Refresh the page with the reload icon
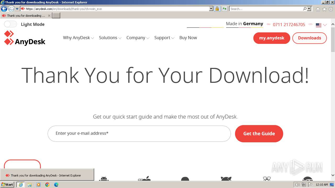Viewport: 335px width, 188px height. point(225,9)
